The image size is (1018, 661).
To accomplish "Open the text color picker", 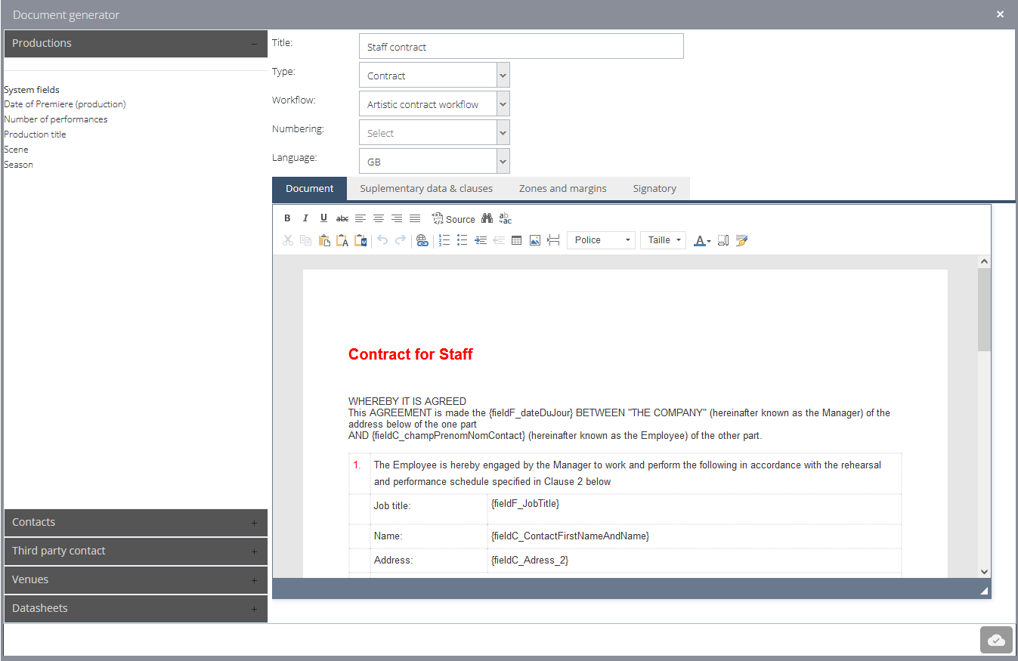I will tap(702, 240).
